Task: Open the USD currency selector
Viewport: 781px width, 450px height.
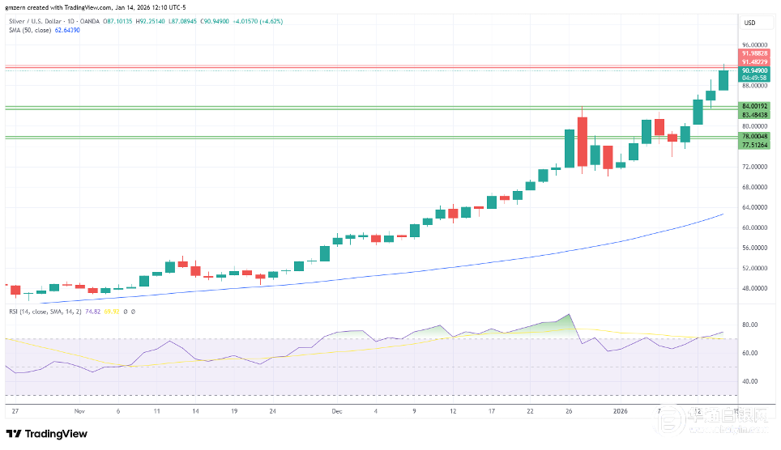Action: 749,23
